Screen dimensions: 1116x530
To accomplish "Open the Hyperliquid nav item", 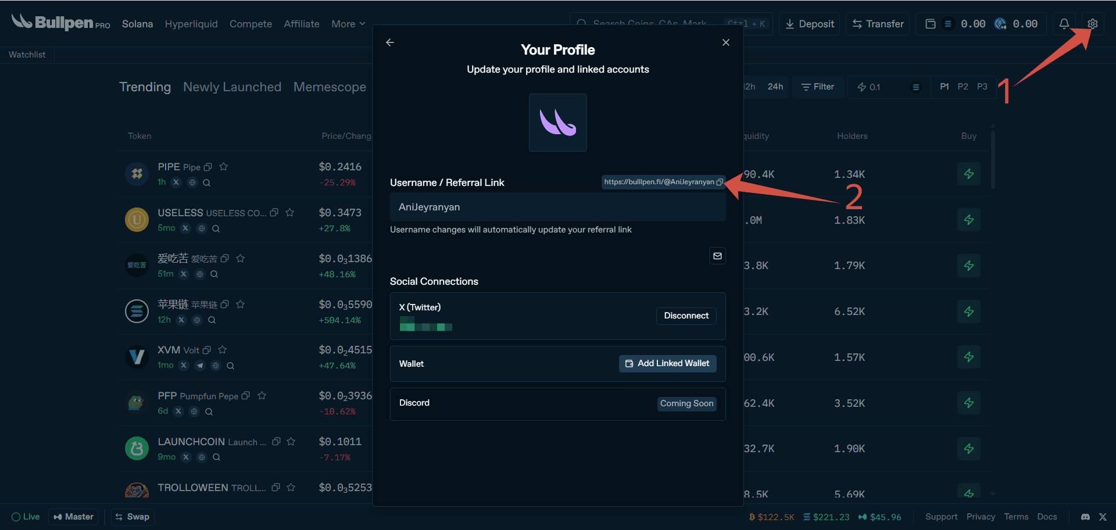I will coord(191,24).
